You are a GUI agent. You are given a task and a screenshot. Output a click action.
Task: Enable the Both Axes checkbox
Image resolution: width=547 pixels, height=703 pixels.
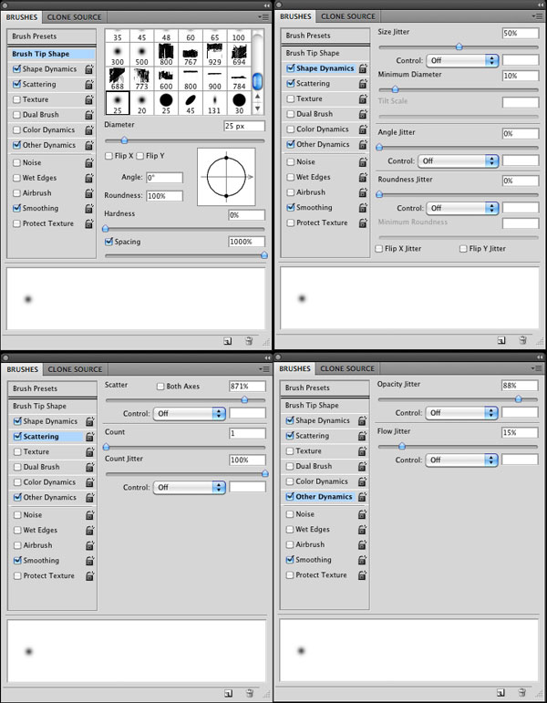[160, 386]
